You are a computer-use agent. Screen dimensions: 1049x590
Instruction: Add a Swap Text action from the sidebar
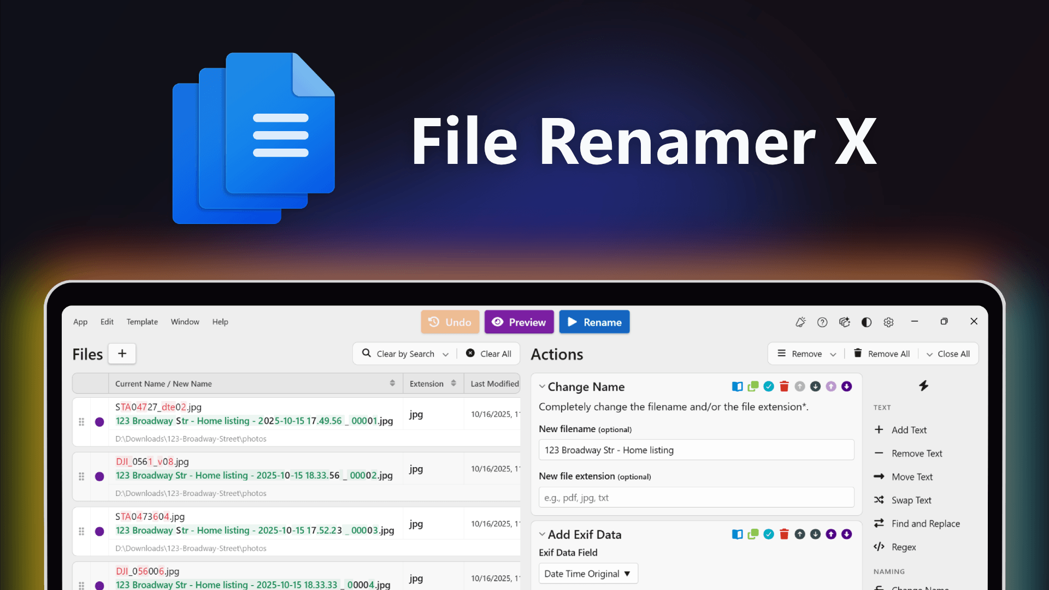coord(903,500)
